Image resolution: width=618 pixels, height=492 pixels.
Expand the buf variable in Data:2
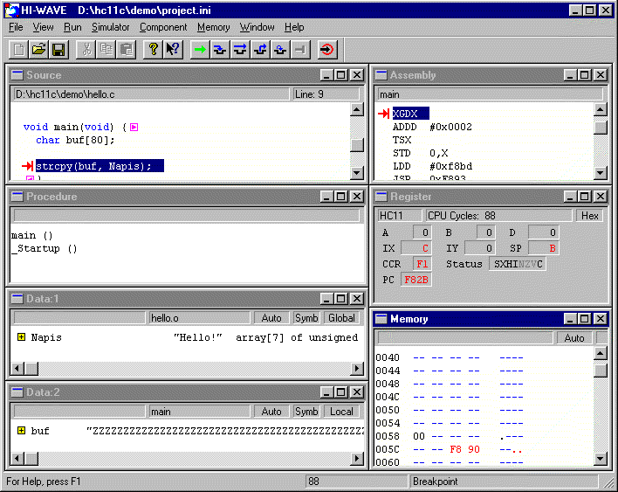pyautogui.click(x=21, y=431)
